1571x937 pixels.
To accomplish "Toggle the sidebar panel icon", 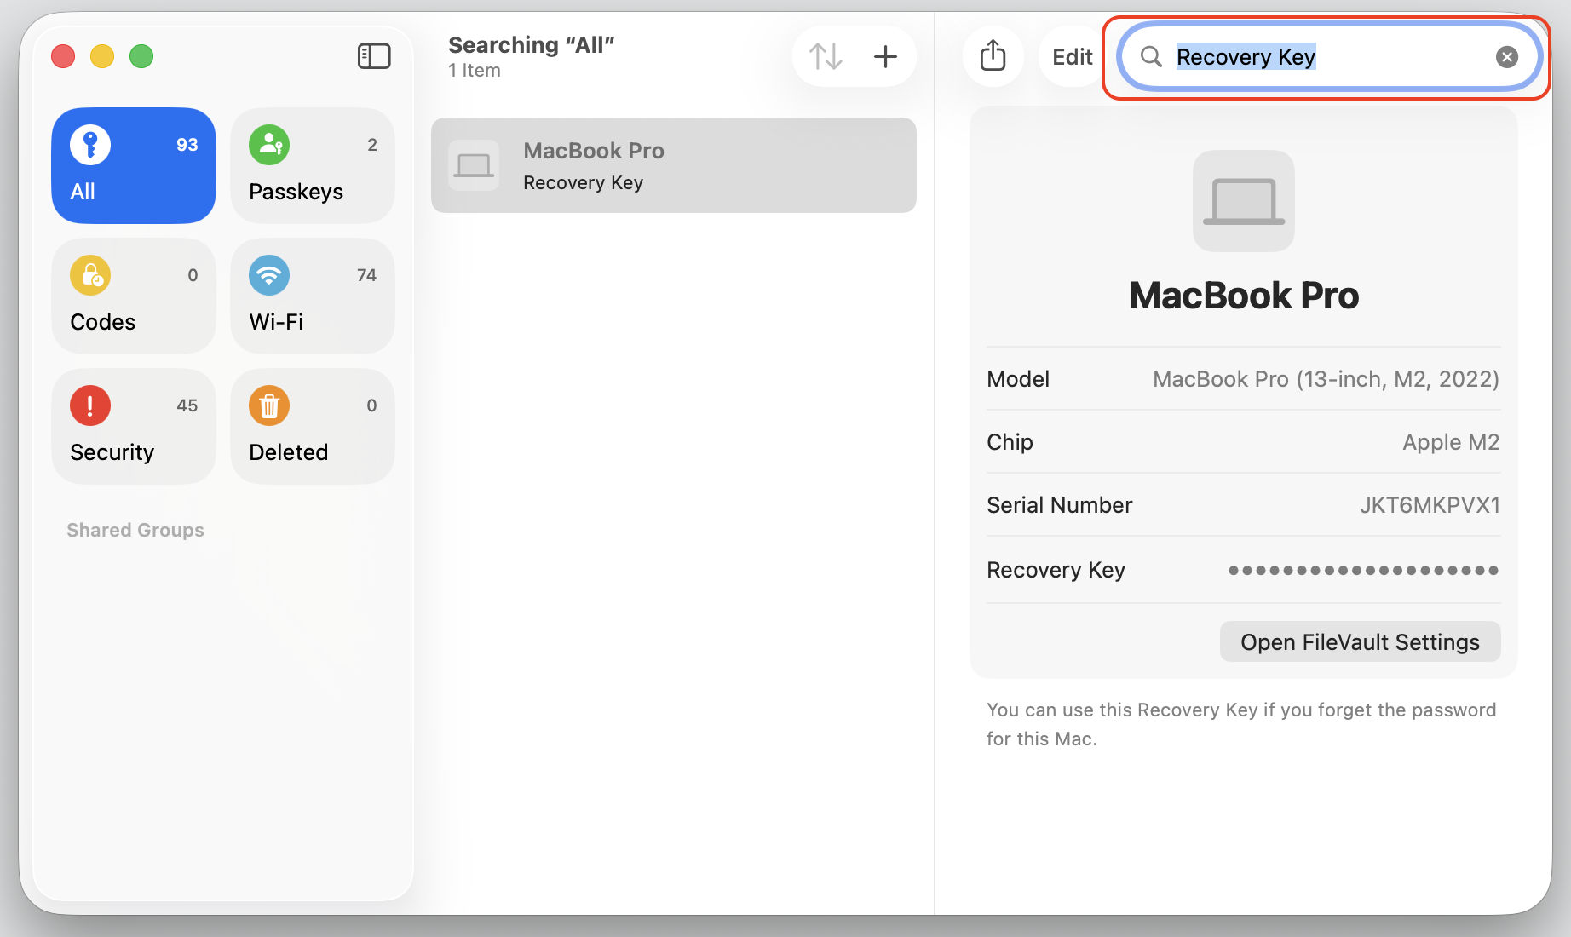I will point(374,56).
